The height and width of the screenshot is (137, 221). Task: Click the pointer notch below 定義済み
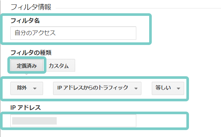point(27,74)
